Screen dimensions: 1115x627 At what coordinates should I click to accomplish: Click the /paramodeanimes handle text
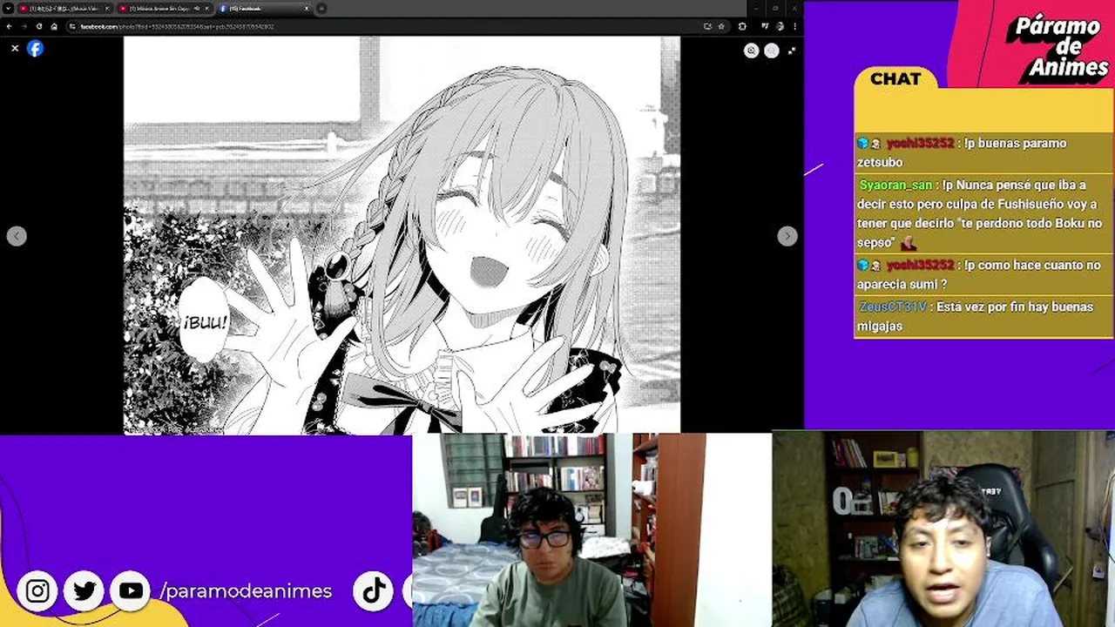[x=246, y=591]
